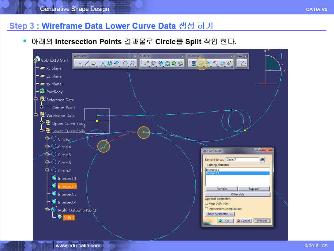Click the Point tool in Wireframe toolbar

tap(80, 63)
